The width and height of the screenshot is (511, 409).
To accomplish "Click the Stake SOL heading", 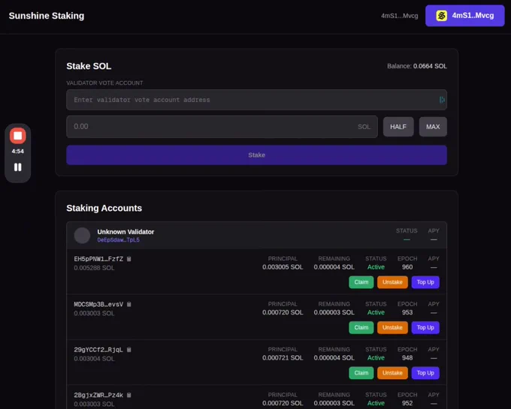I will (89, 66).
